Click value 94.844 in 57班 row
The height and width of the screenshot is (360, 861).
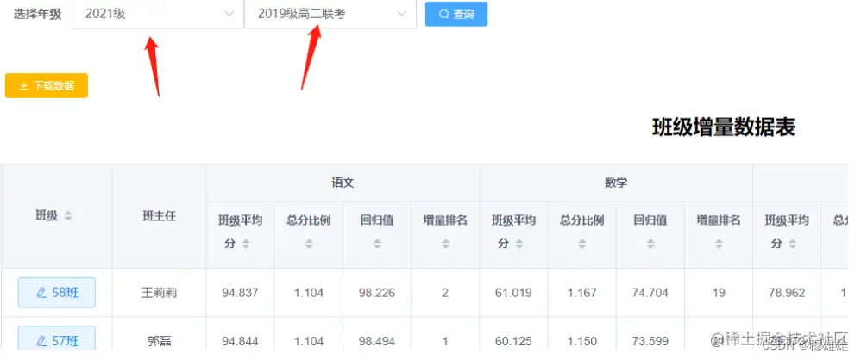coord(240,341)
